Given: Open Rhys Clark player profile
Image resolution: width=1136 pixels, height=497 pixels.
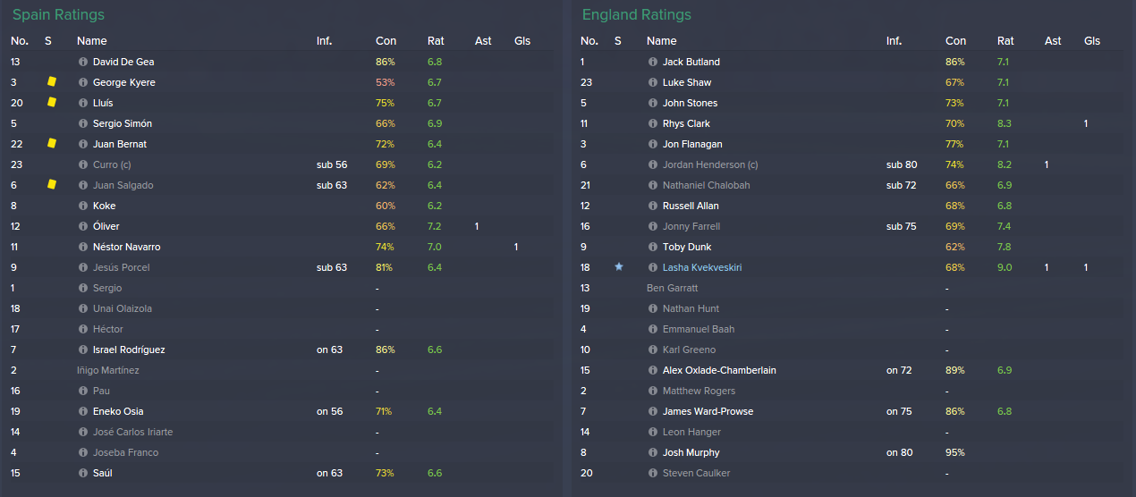Looking at the screenshot, I should [686, 124].
